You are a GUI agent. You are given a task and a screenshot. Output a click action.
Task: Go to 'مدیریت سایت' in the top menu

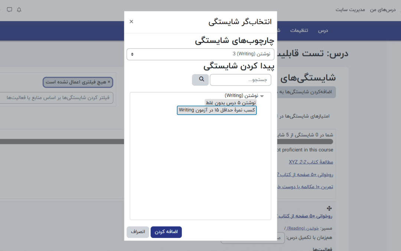(350, 10)
